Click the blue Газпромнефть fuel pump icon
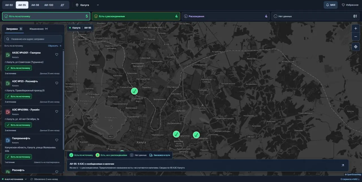 8,140
